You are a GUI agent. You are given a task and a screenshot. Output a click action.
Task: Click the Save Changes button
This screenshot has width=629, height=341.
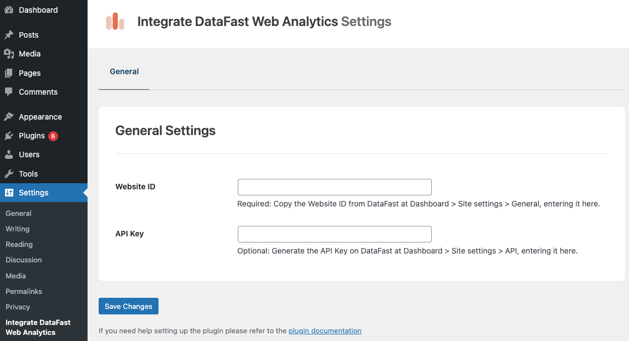pyautogui.click(x=129, y=306)
